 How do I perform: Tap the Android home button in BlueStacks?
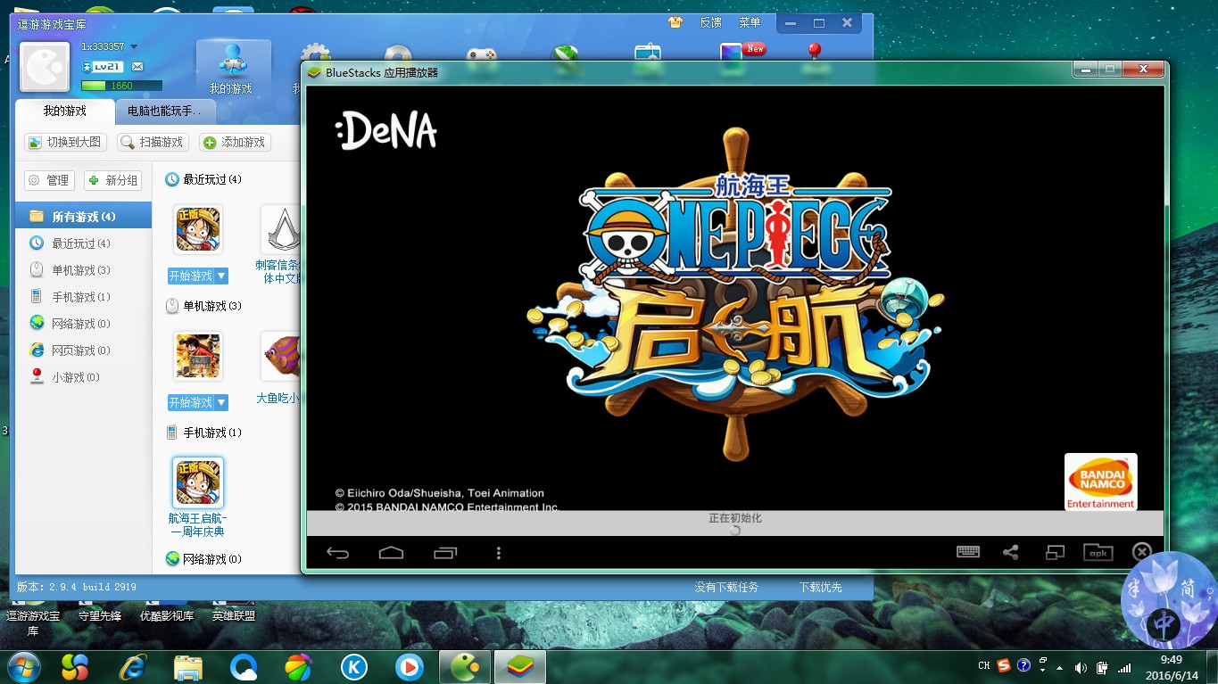pos(391,553)
